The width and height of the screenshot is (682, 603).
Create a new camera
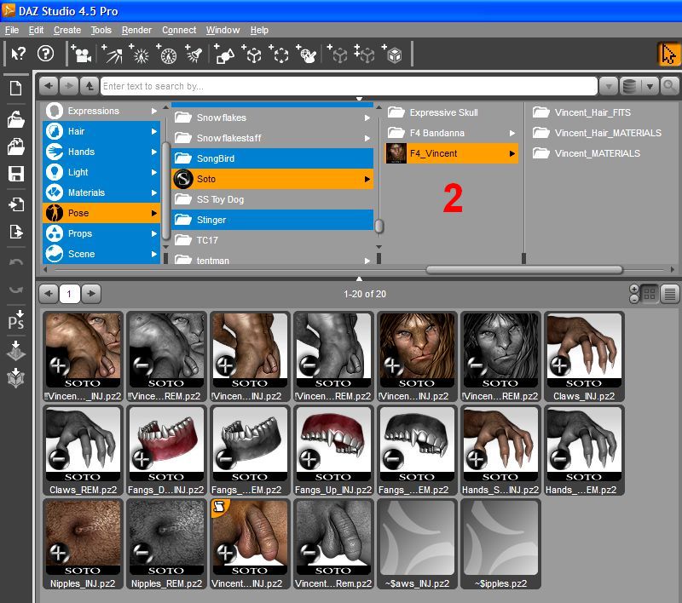(x=81, y=55)
